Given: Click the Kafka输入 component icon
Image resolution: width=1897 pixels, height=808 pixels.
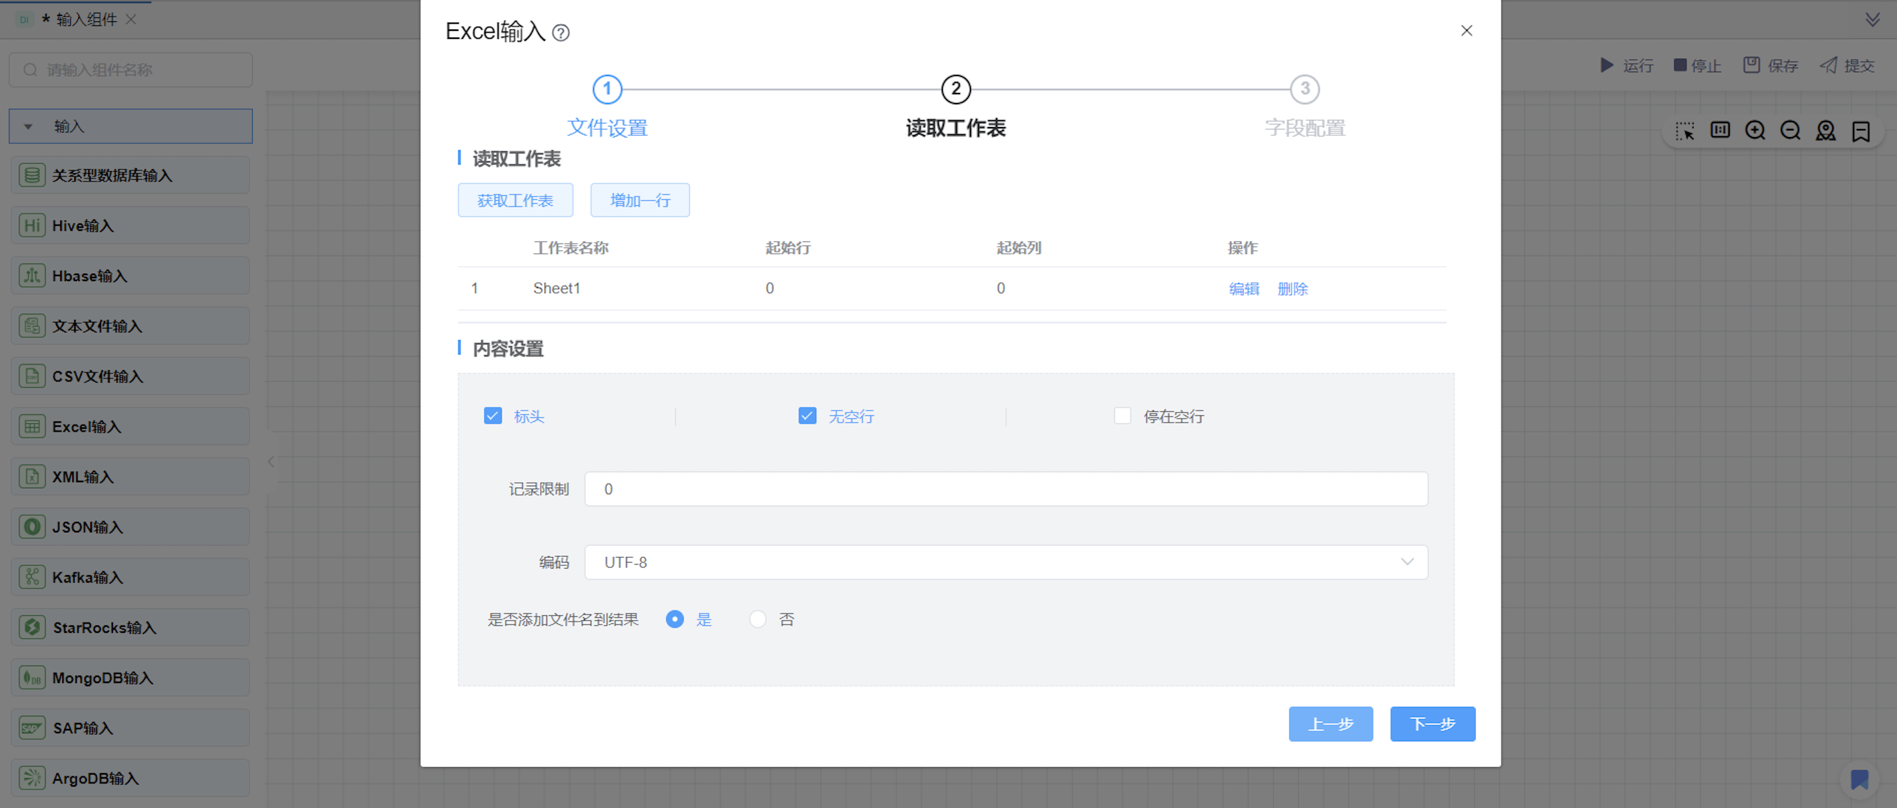Looking at the screenshot, I should coord(31,577).
